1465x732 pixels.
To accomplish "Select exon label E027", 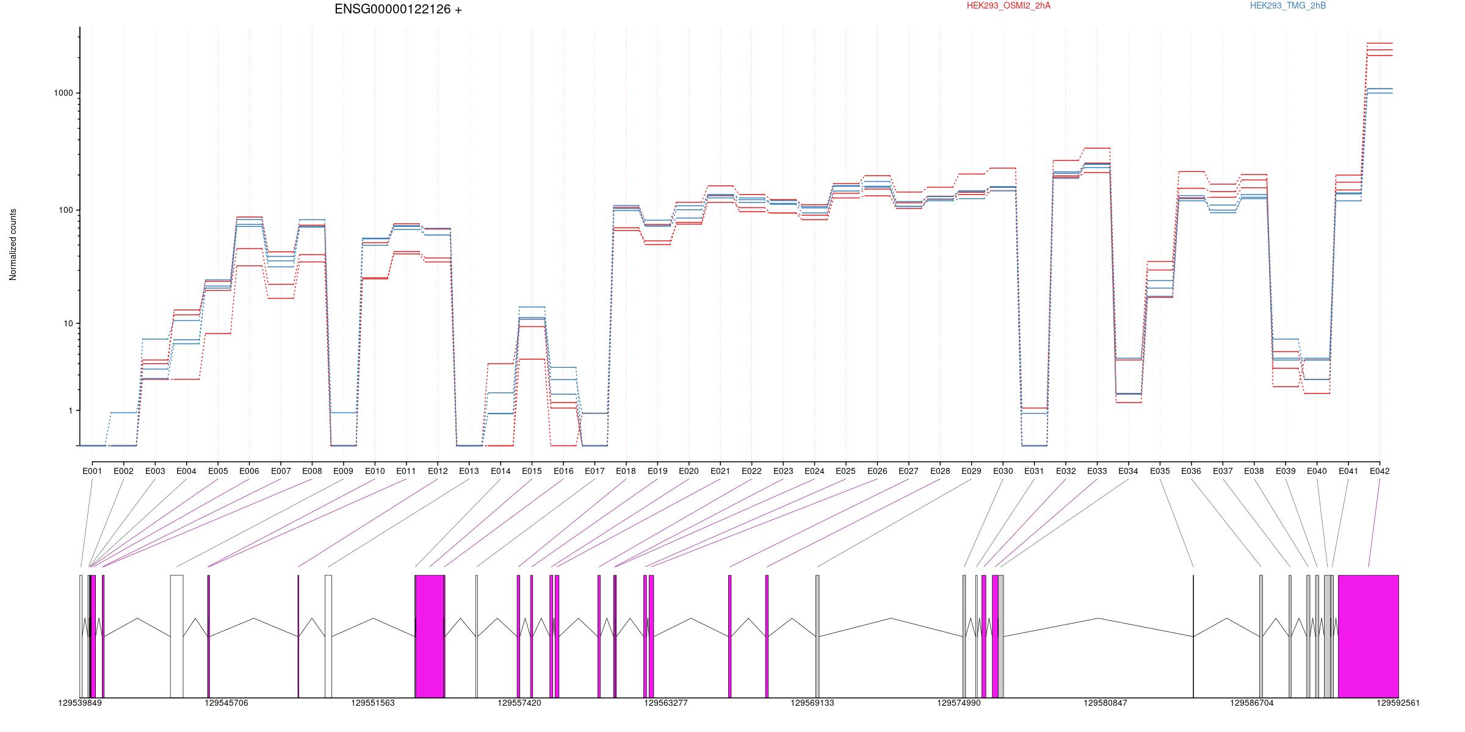I will tap(908, 471).
